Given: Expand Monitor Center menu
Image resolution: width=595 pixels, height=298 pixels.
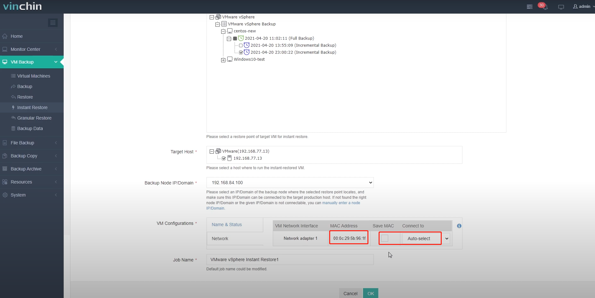Looking at the screenshot, I should [32, 49].
